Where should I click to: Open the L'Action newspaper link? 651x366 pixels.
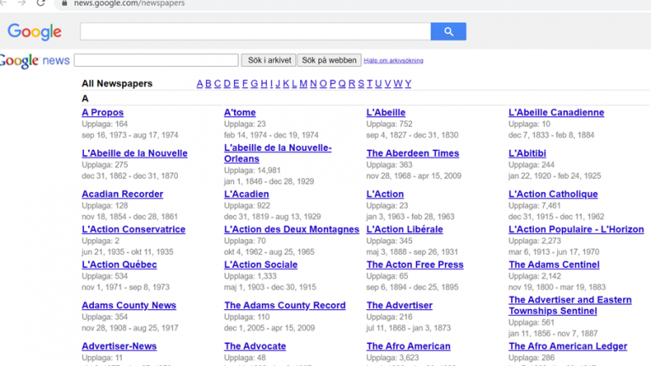385,194
